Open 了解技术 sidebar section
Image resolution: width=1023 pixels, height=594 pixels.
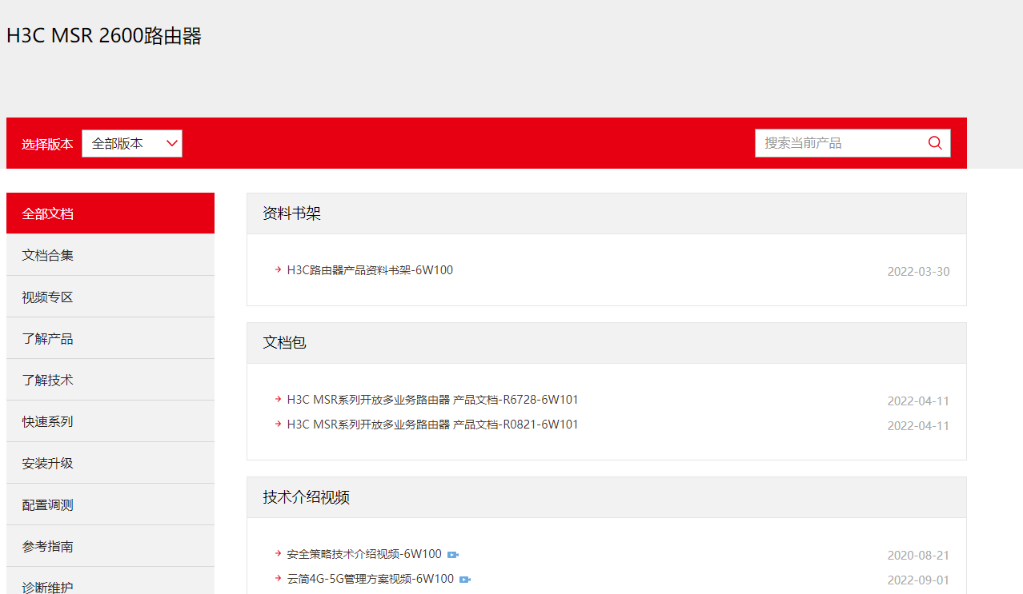[110, 380]
